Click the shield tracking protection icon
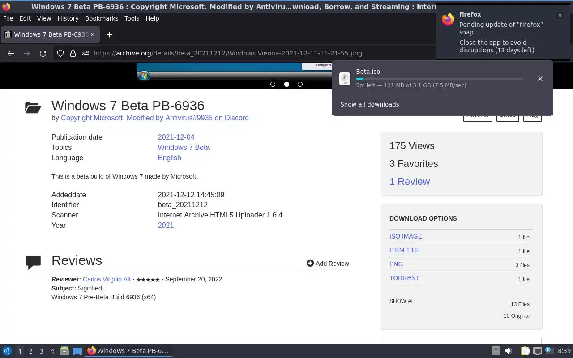 [60, 53]
